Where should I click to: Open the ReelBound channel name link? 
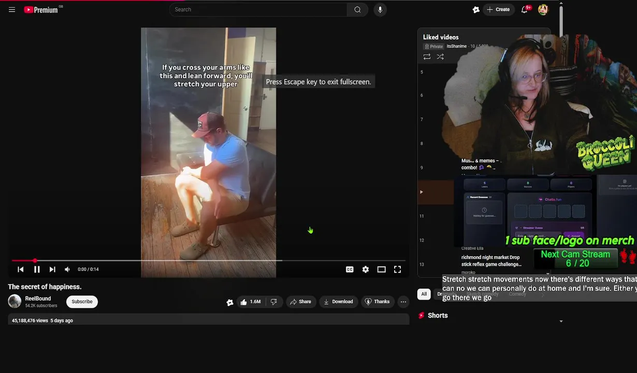click(38, 298)
